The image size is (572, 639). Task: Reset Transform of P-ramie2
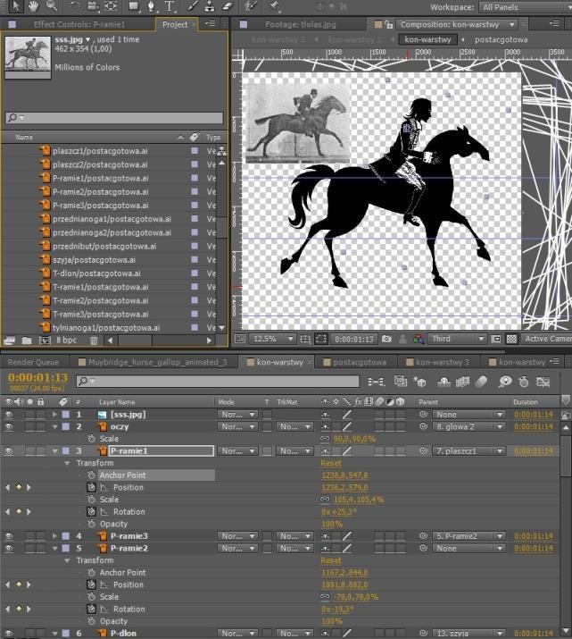coord(331,560)
